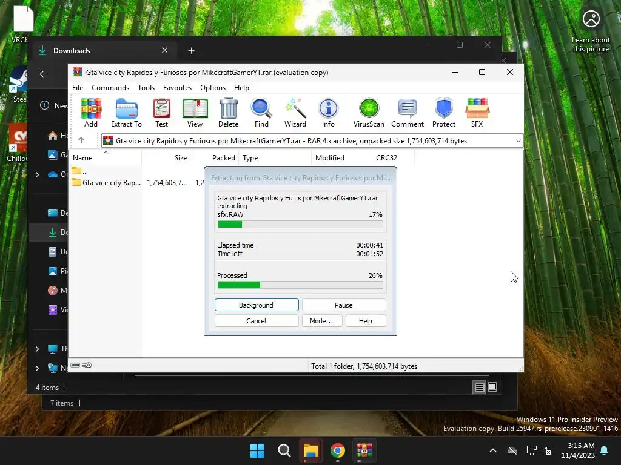Screen dimensions: 621x465
Task: Cancel the extraction
Action: [x=257, y=321]
